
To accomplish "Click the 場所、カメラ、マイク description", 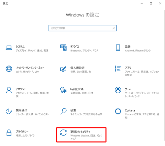I will click(25, 136).
